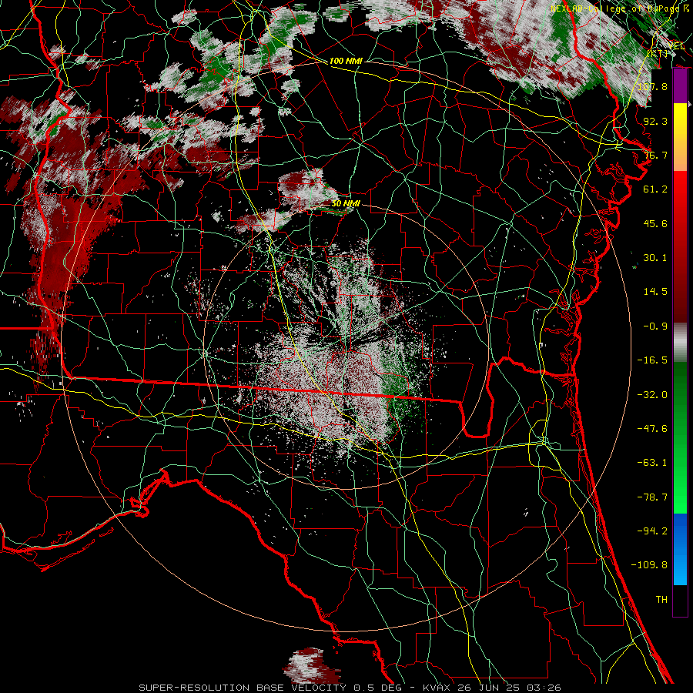Select the 76.7 velocity scale value
The width and height of the screenshot is (693, 693).
655,155
